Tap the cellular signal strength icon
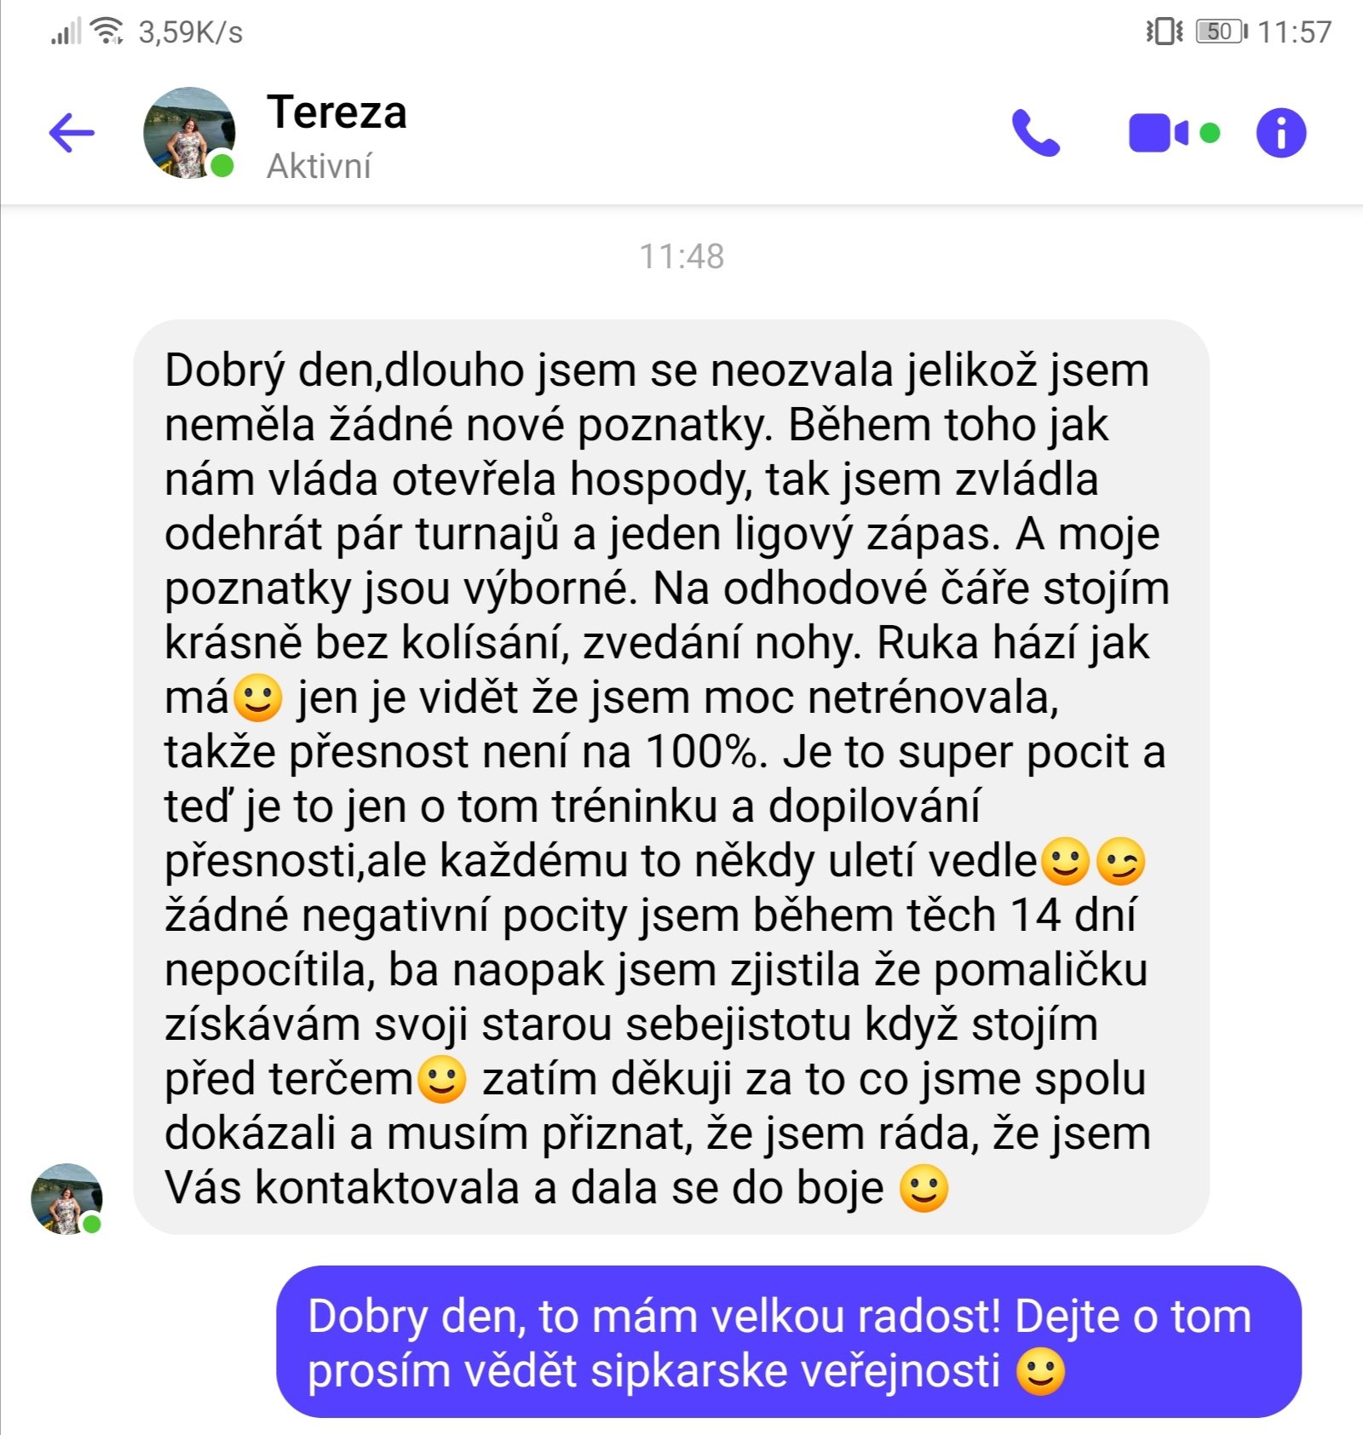 (x=66, y=32)
